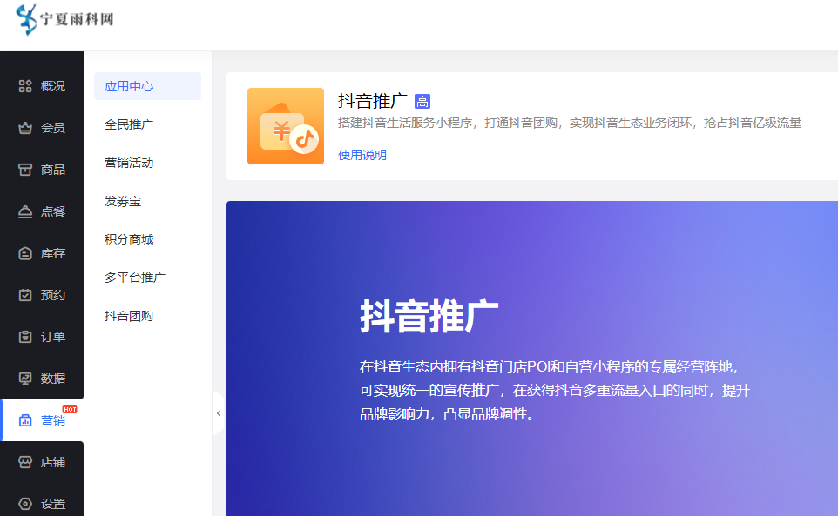Open the 使用说明 link
Screen dimensions: 838x516
(362, 155)
